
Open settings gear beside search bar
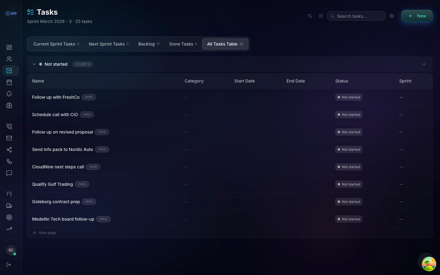point(392,16)
